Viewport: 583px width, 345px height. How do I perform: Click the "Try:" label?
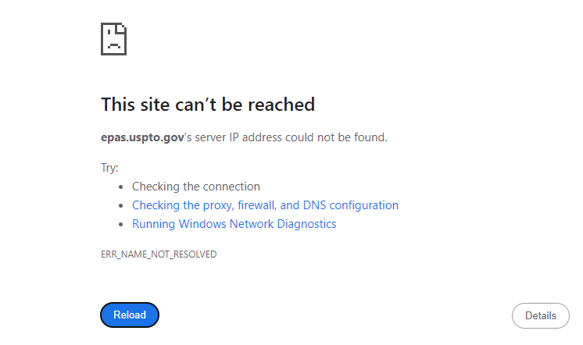click(109, 168)
